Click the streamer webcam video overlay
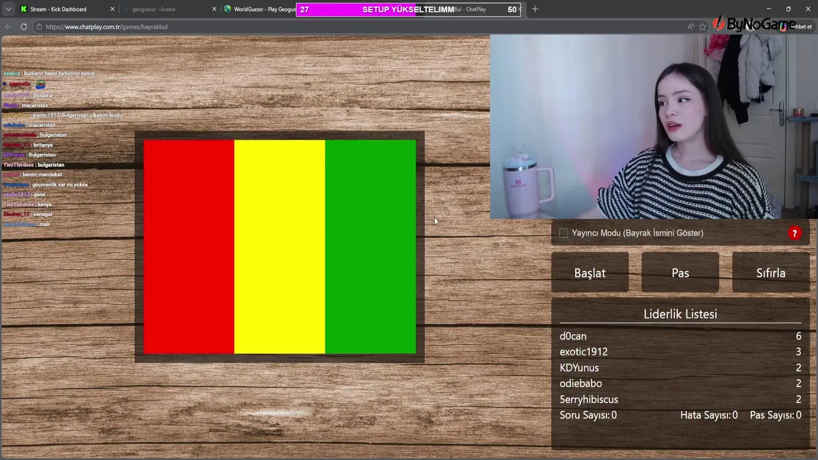The height and width of the screenshot is (460, 818). pyautogui.click(x=654, y=126)
